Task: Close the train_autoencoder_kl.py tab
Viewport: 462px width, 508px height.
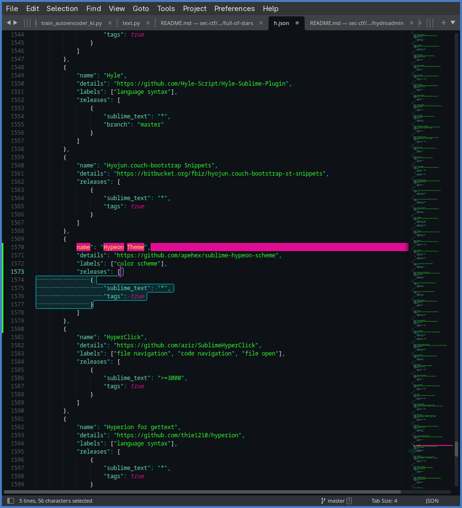Action: 110,23
